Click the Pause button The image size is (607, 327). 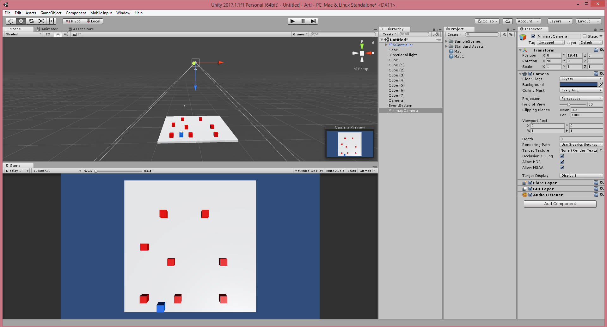point(303,21)
